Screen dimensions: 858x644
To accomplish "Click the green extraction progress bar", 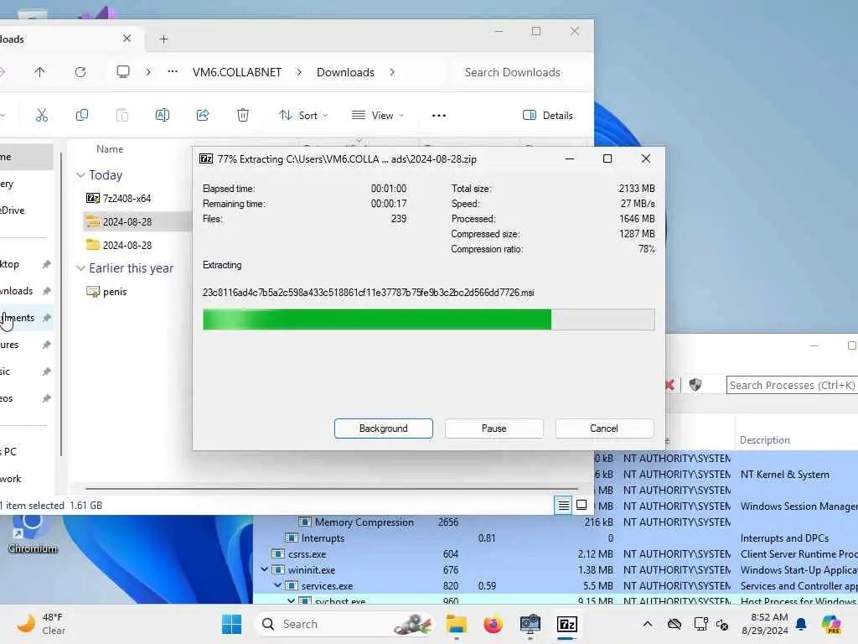I will pos(428,319).
